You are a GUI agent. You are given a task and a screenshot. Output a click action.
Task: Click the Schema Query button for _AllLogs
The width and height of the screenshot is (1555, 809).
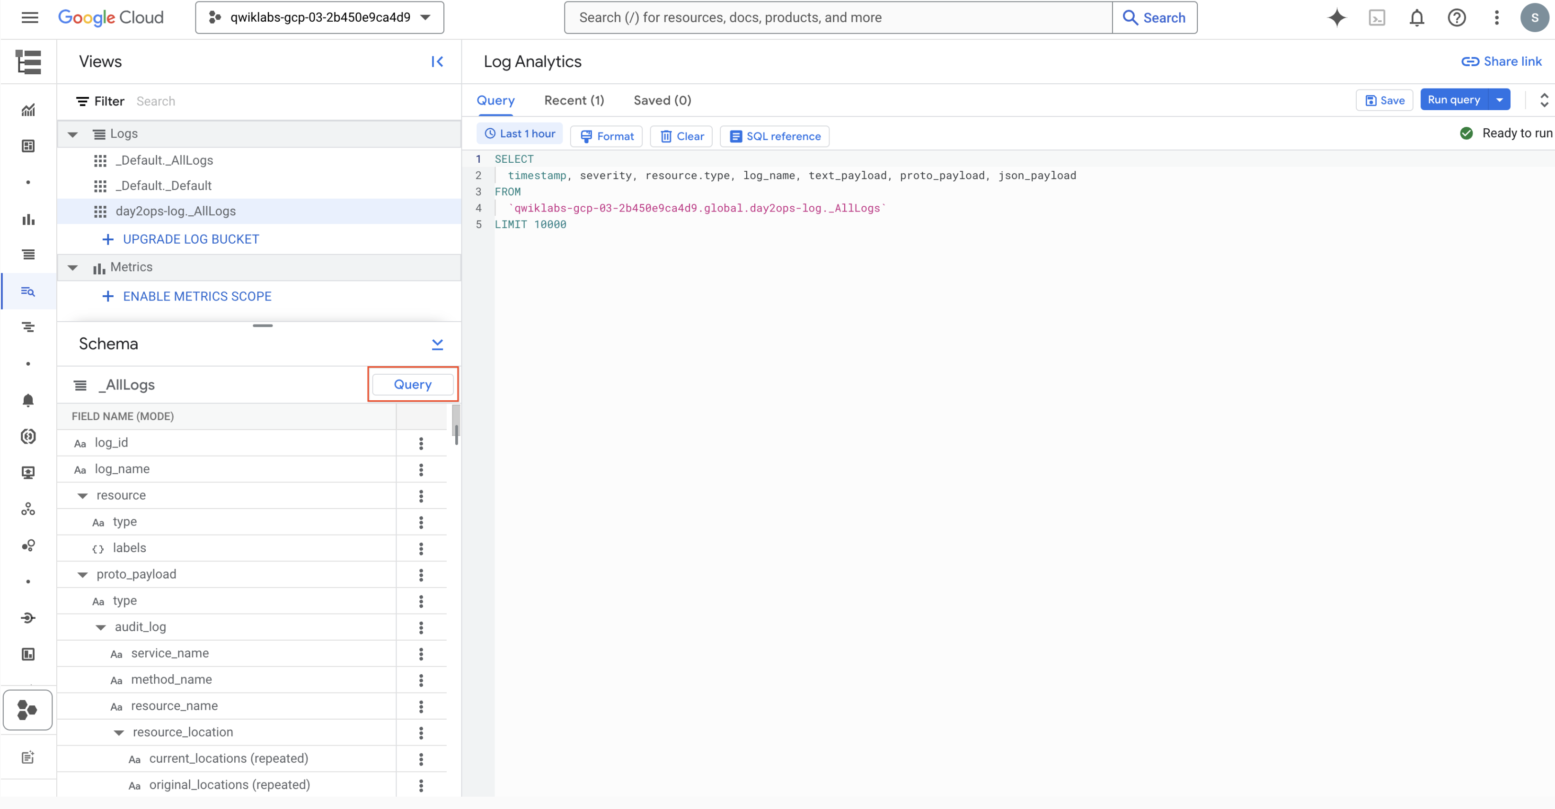(x=413, y=384)
